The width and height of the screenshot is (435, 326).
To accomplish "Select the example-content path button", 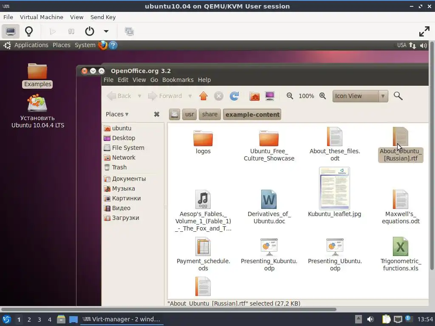I will click(252, 114).
